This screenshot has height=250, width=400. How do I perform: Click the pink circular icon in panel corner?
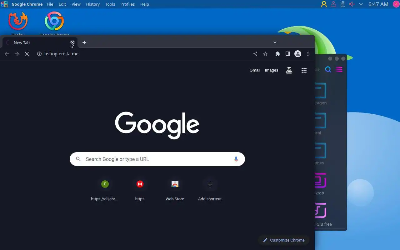pyautogui.click(x=396, y=4)
